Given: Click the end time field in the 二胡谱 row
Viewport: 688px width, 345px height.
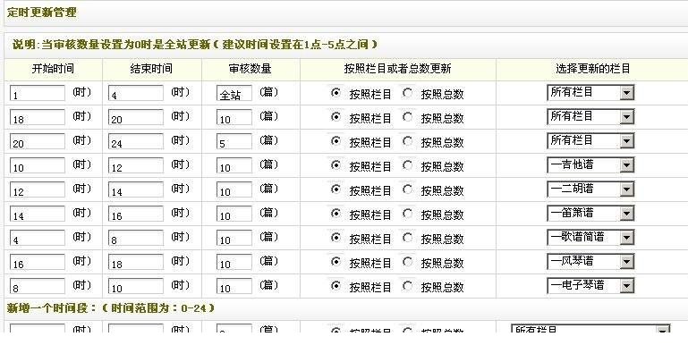Looking at the screenshot, I should coord(136,189).
